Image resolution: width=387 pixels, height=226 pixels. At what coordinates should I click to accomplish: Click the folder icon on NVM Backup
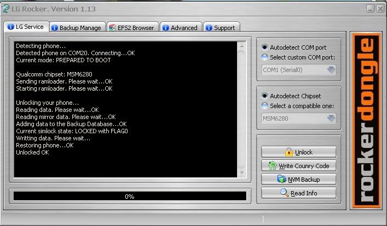[281, 179]
